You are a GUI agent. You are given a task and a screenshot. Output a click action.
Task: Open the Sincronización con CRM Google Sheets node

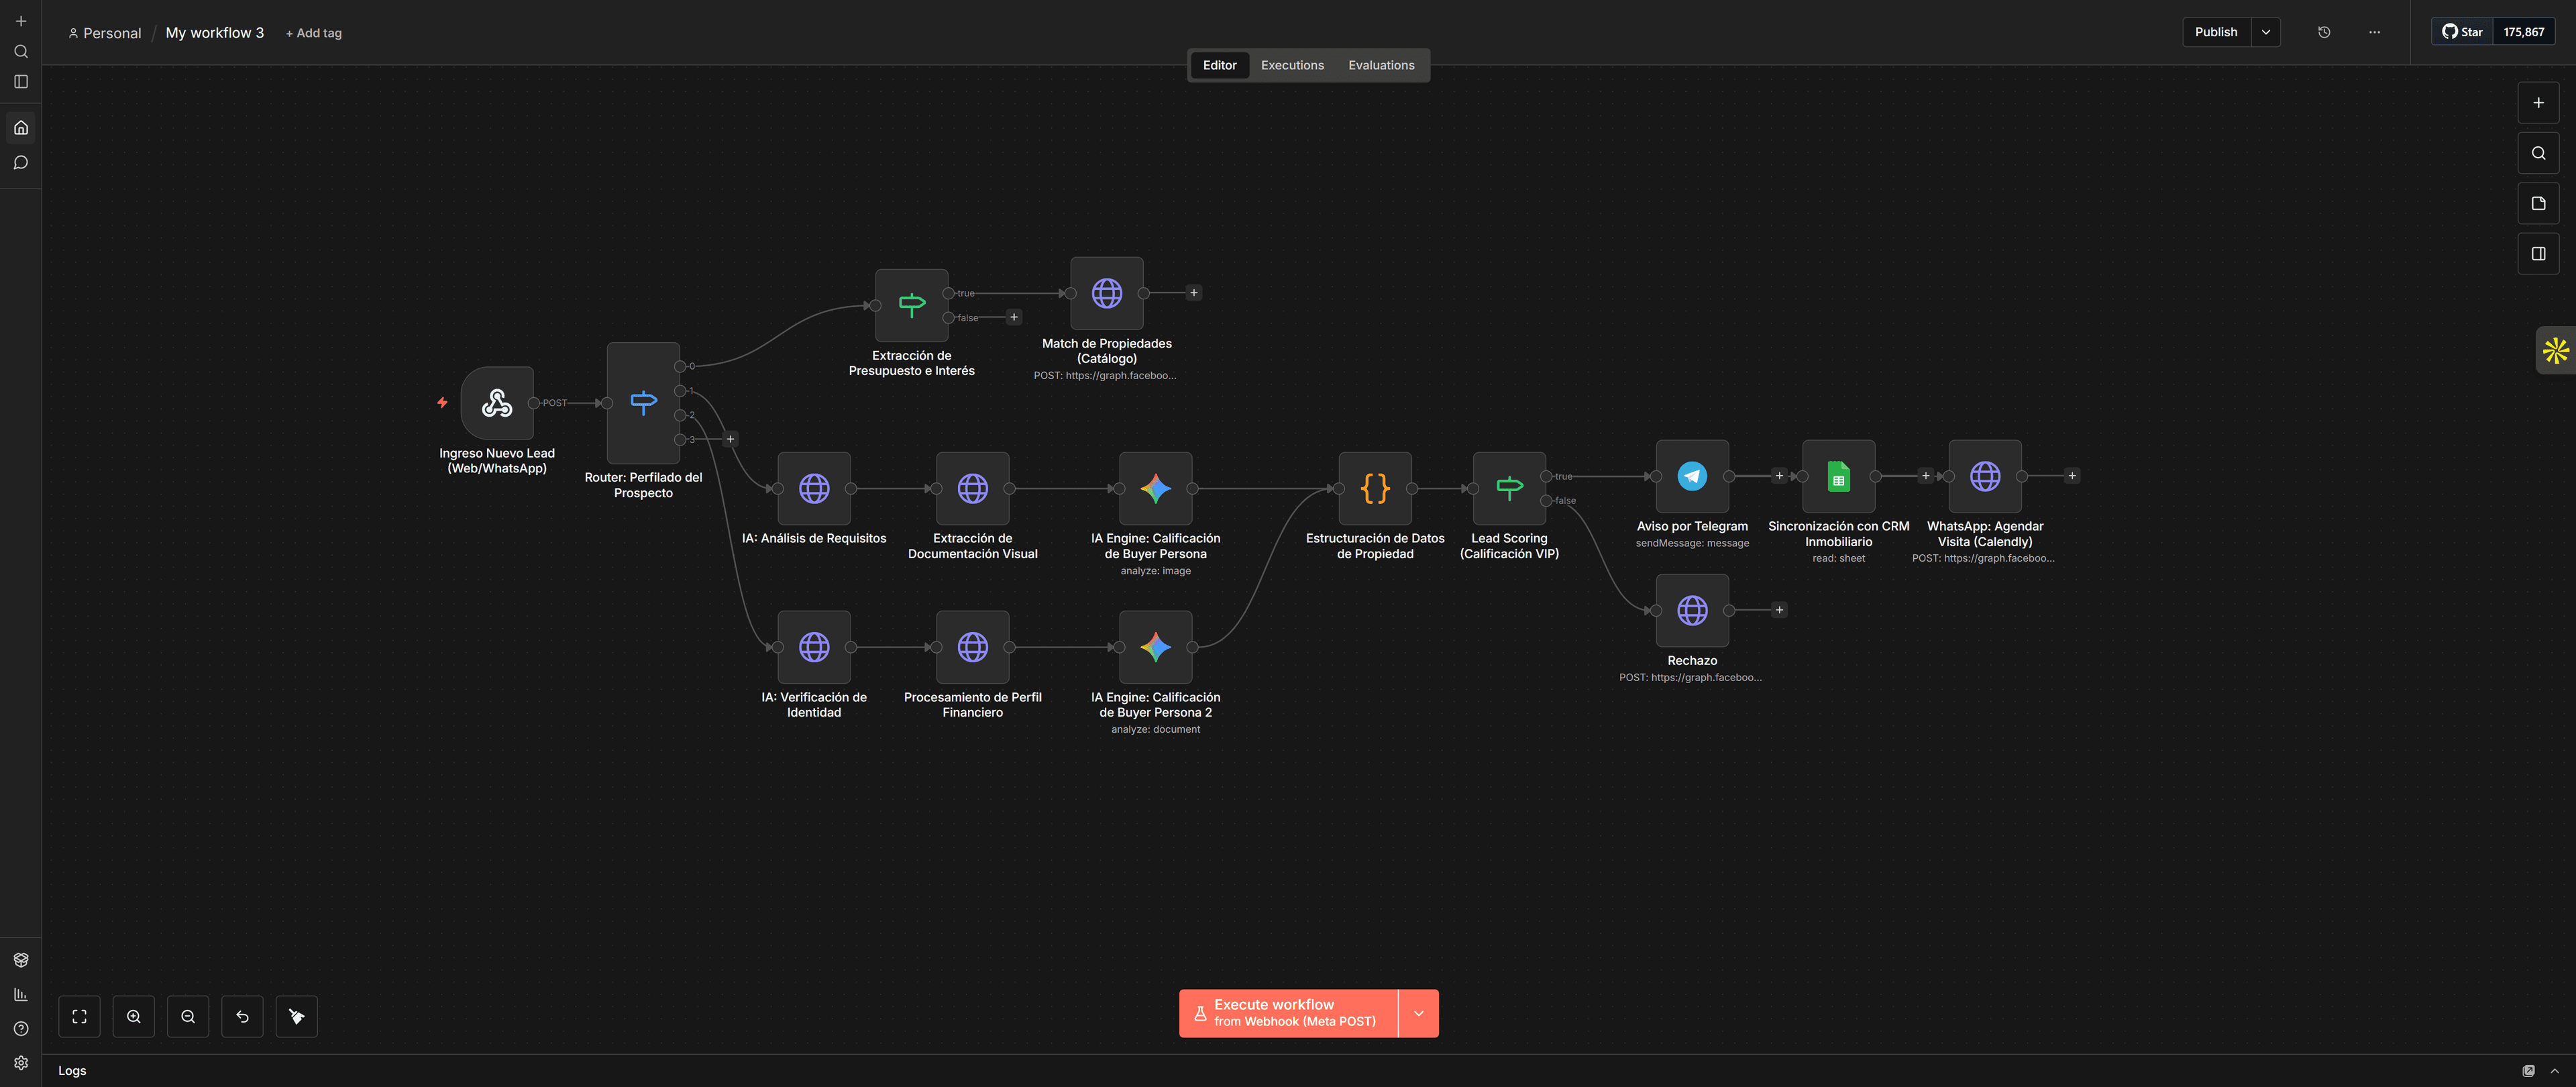(x=1838, y=476)
